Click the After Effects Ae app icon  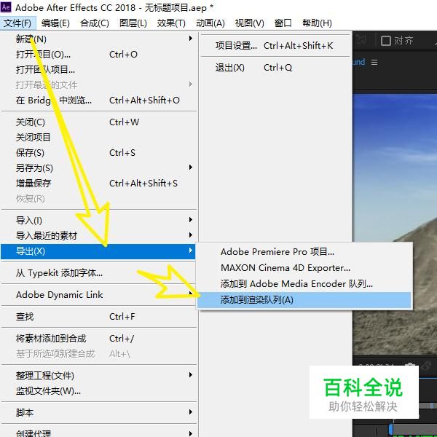(6, 7)
